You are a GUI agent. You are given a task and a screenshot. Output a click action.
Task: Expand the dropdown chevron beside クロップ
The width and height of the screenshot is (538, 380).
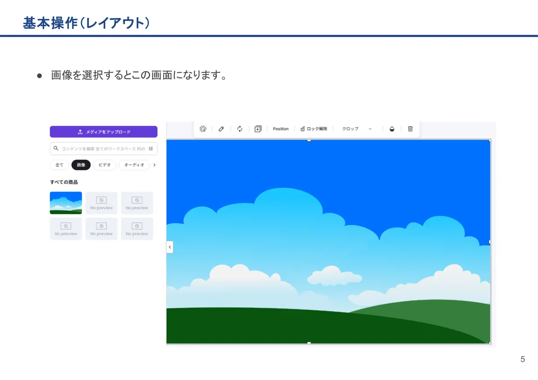(370, 129)
